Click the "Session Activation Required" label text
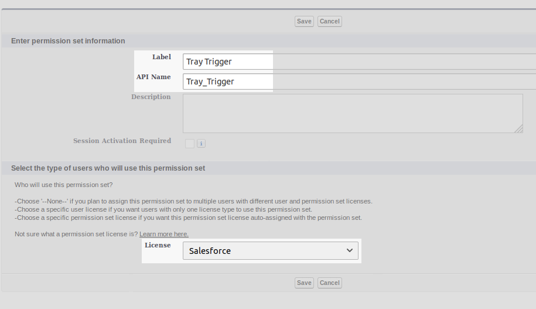This screenshot has width=536, height=309. (x=122, y=141)
